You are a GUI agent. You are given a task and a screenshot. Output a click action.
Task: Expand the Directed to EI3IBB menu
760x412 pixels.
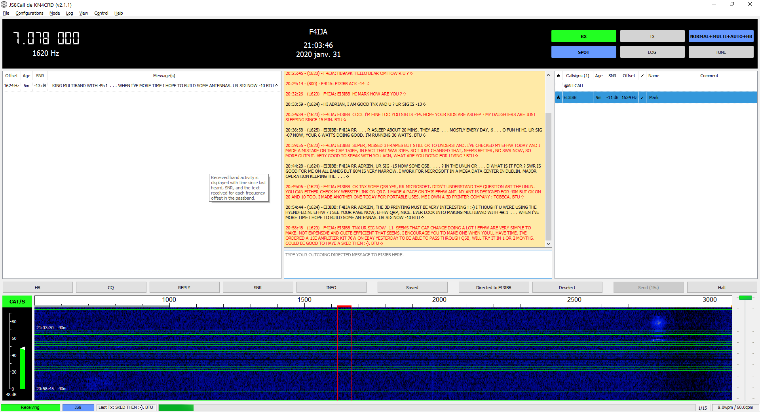493,288
